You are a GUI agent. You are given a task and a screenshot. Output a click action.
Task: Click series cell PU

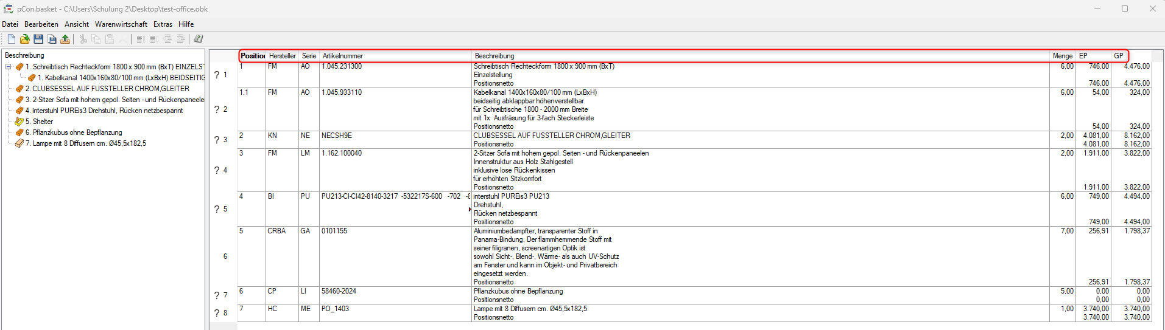(x=305, y=196)
